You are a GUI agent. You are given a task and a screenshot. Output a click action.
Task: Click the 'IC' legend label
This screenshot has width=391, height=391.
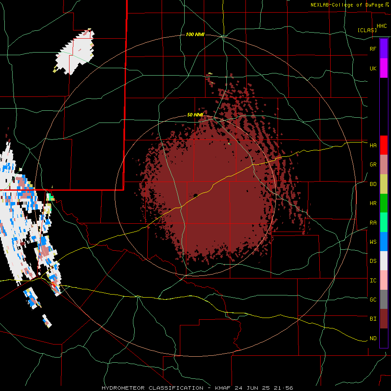(373, 281)
